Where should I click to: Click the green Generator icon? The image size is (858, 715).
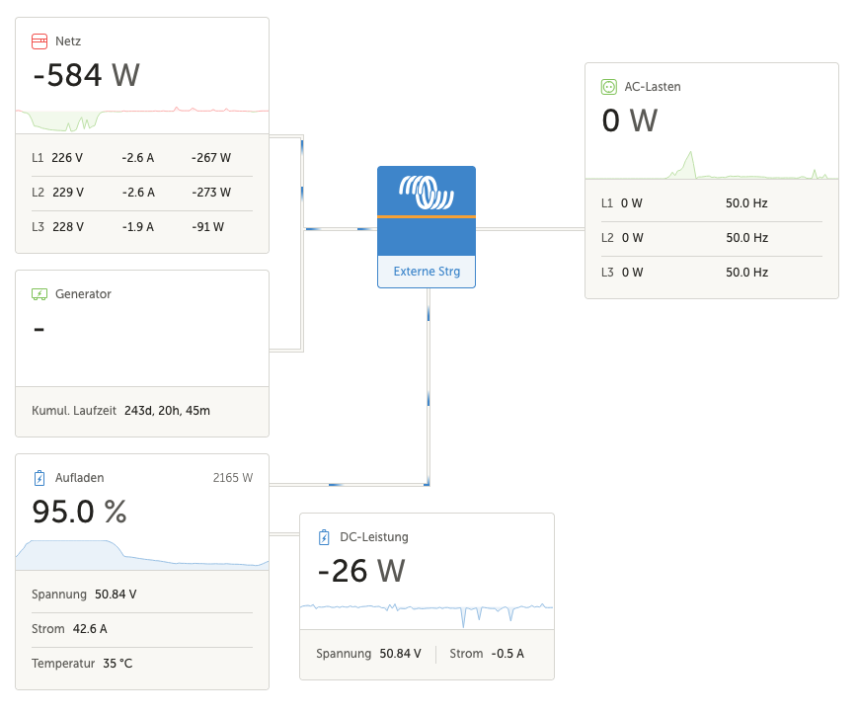click(39, 294)
